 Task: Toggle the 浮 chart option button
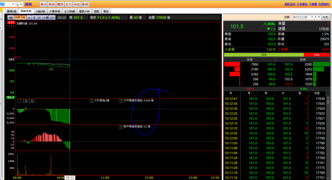coord(34,18)
